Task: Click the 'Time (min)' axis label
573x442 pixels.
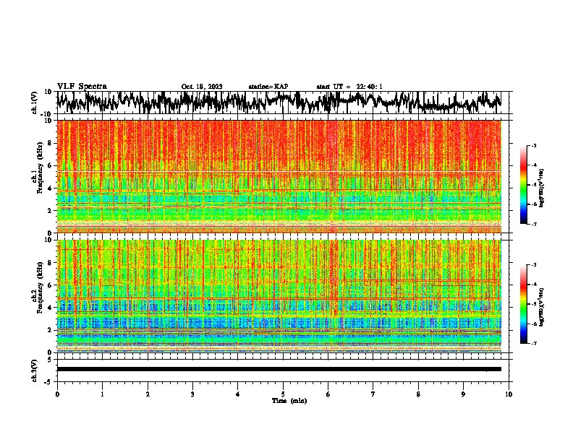Action: pyautogui.click(x=289, y=401)
